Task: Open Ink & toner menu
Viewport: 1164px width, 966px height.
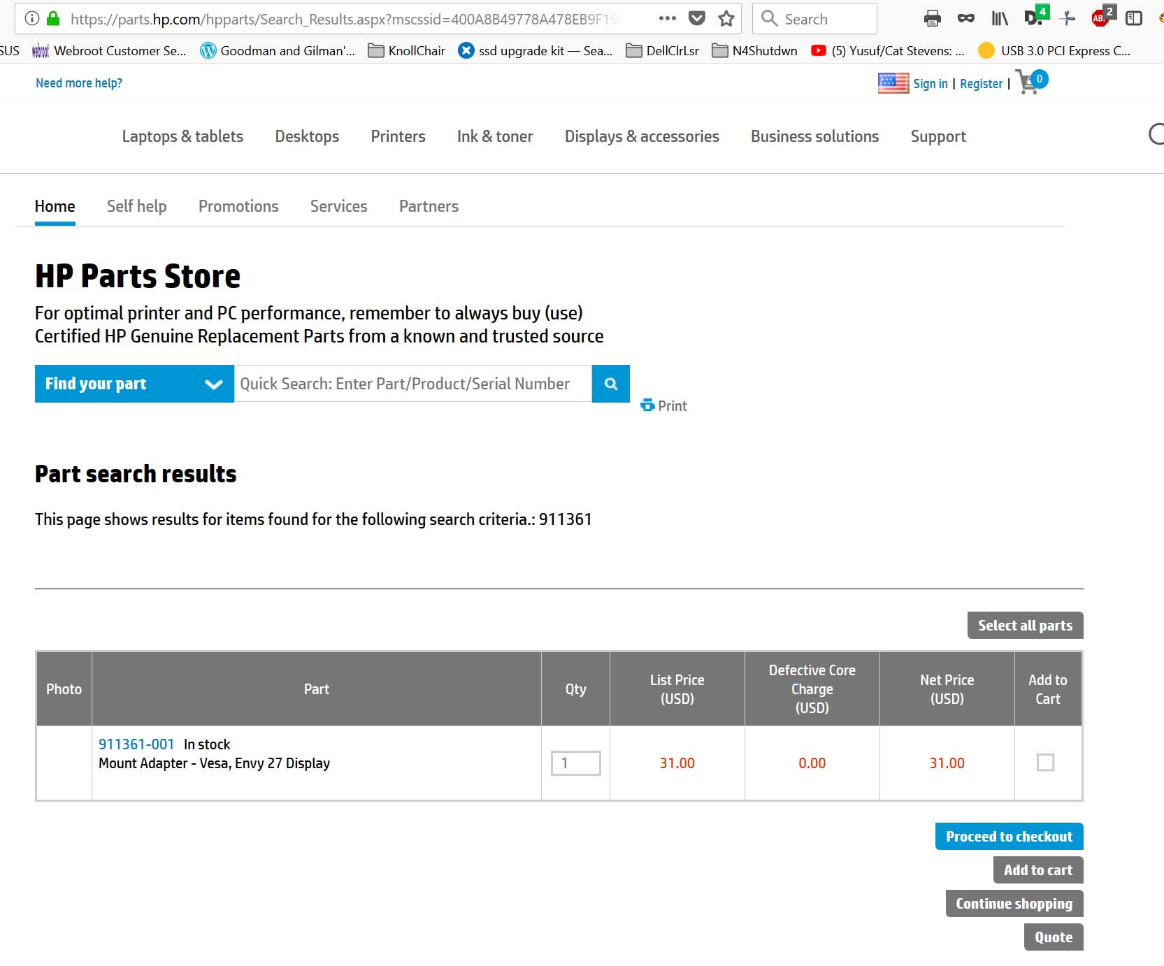Action: [x=495, y=136]
